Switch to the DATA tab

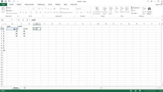tap(50, 5)
